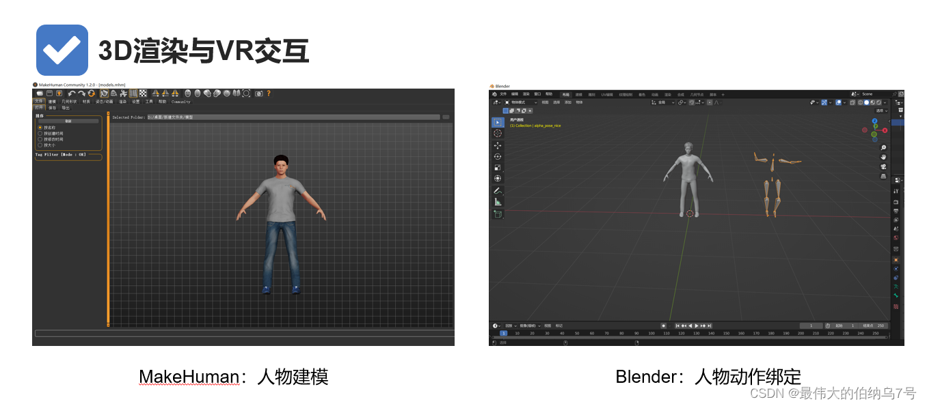Click the orange question mark help icon
Screen dimensions: 927x406
[x=269, y=93]
